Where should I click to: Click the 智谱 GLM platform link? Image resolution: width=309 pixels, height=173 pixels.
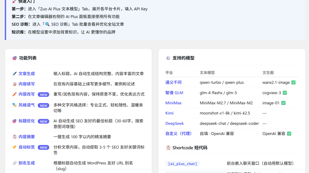tap(174, 93)
